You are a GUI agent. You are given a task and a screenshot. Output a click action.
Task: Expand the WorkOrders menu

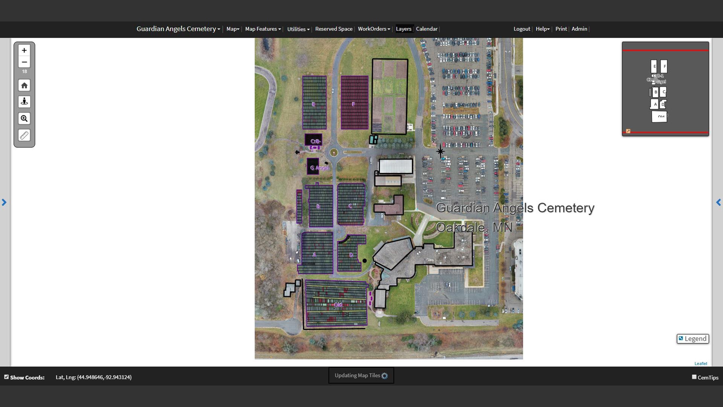[374, 29]
